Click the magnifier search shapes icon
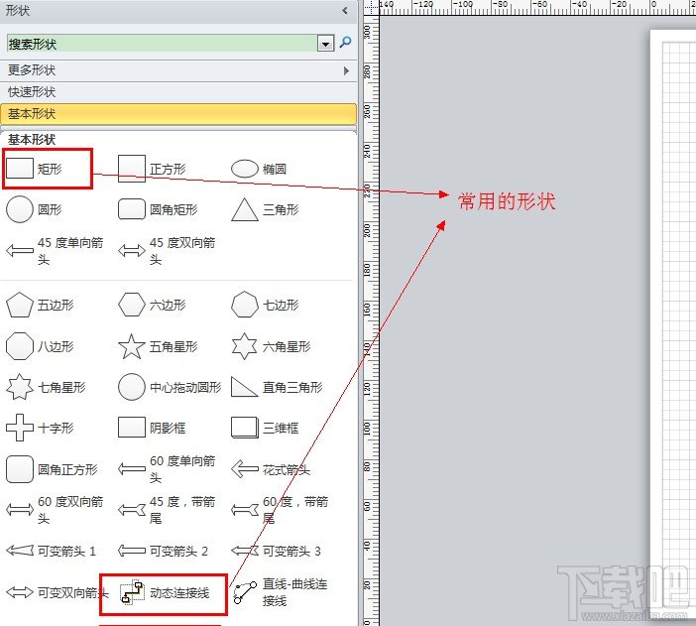 coord(345,43)
